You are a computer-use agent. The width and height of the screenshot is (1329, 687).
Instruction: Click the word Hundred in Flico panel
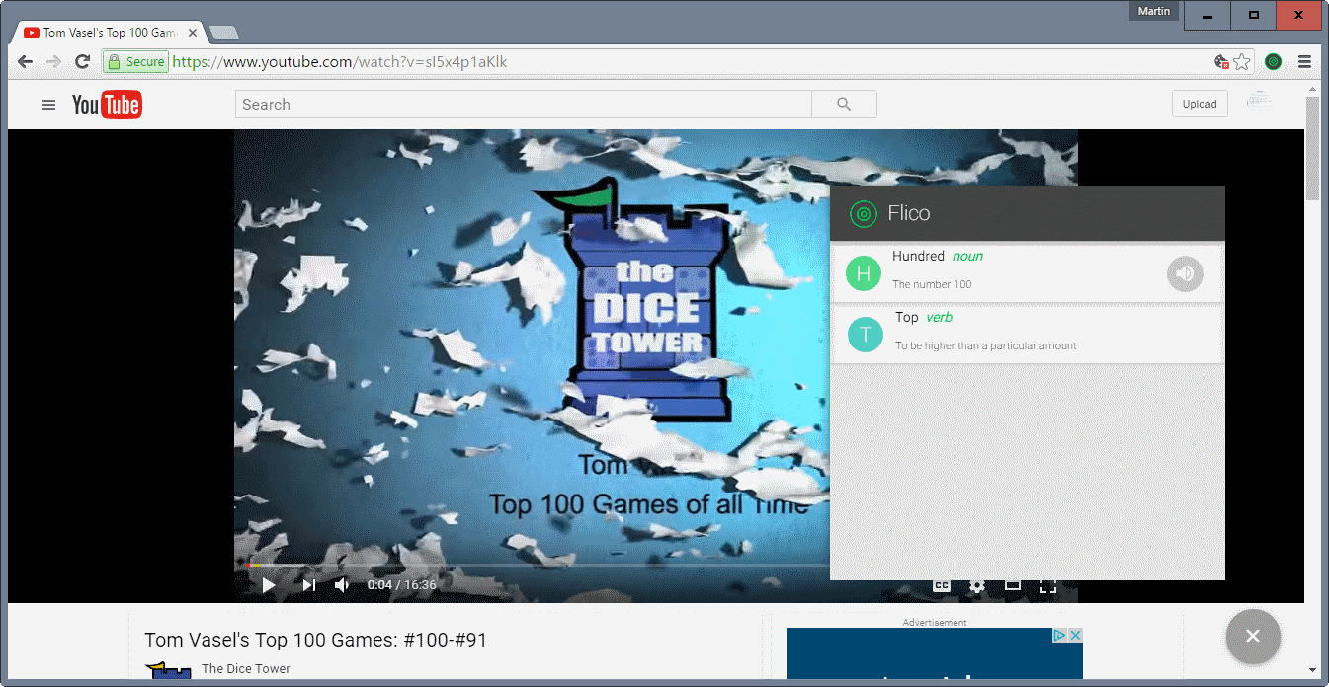[918, 256]
